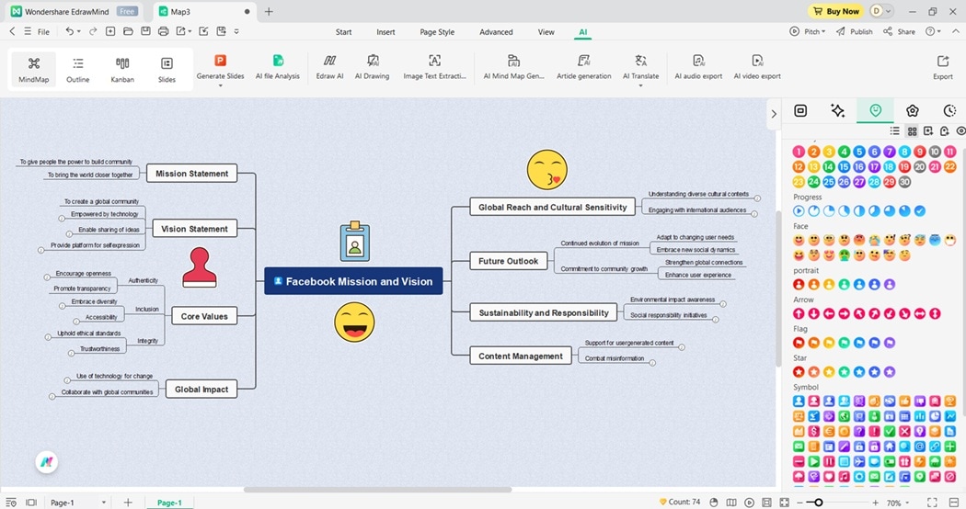Click AI video export
The width and height of the screenshot is (966, 509).
click(x=757, y=66)
